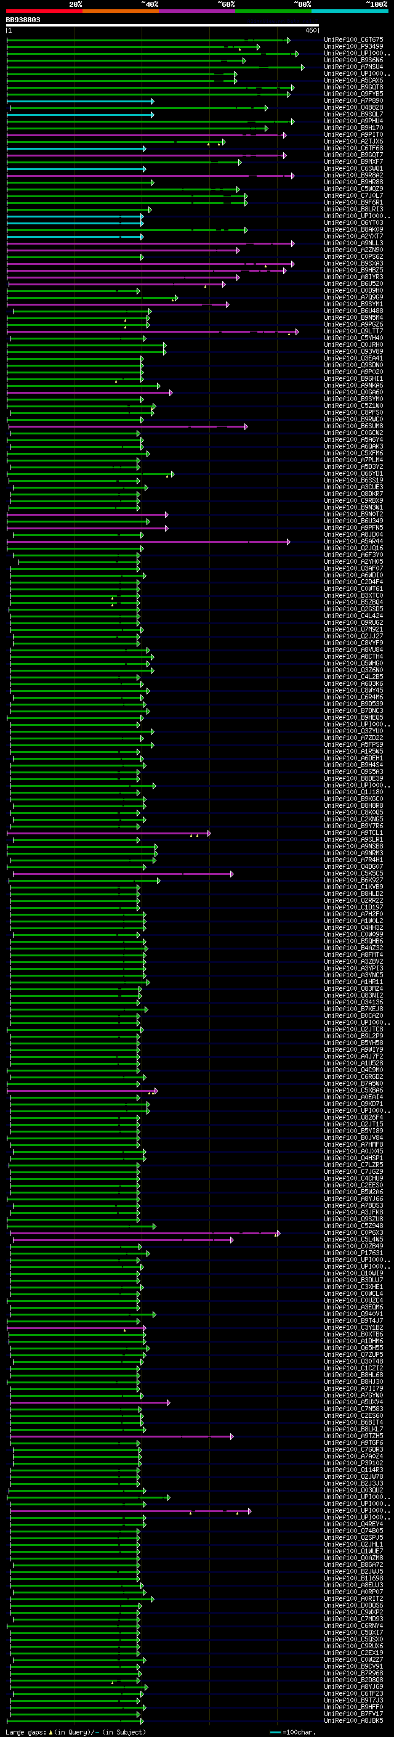Open hit UniRef100_B9S6N6

(353, 60)
